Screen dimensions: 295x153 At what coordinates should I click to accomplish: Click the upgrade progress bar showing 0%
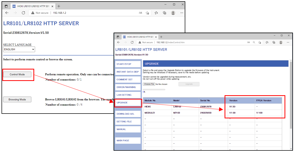click(x=154, y=90)
